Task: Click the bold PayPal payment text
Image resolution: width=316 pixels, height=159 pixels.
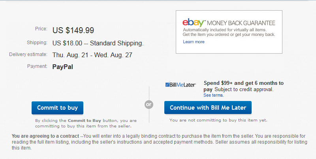Action: point(63,67)
